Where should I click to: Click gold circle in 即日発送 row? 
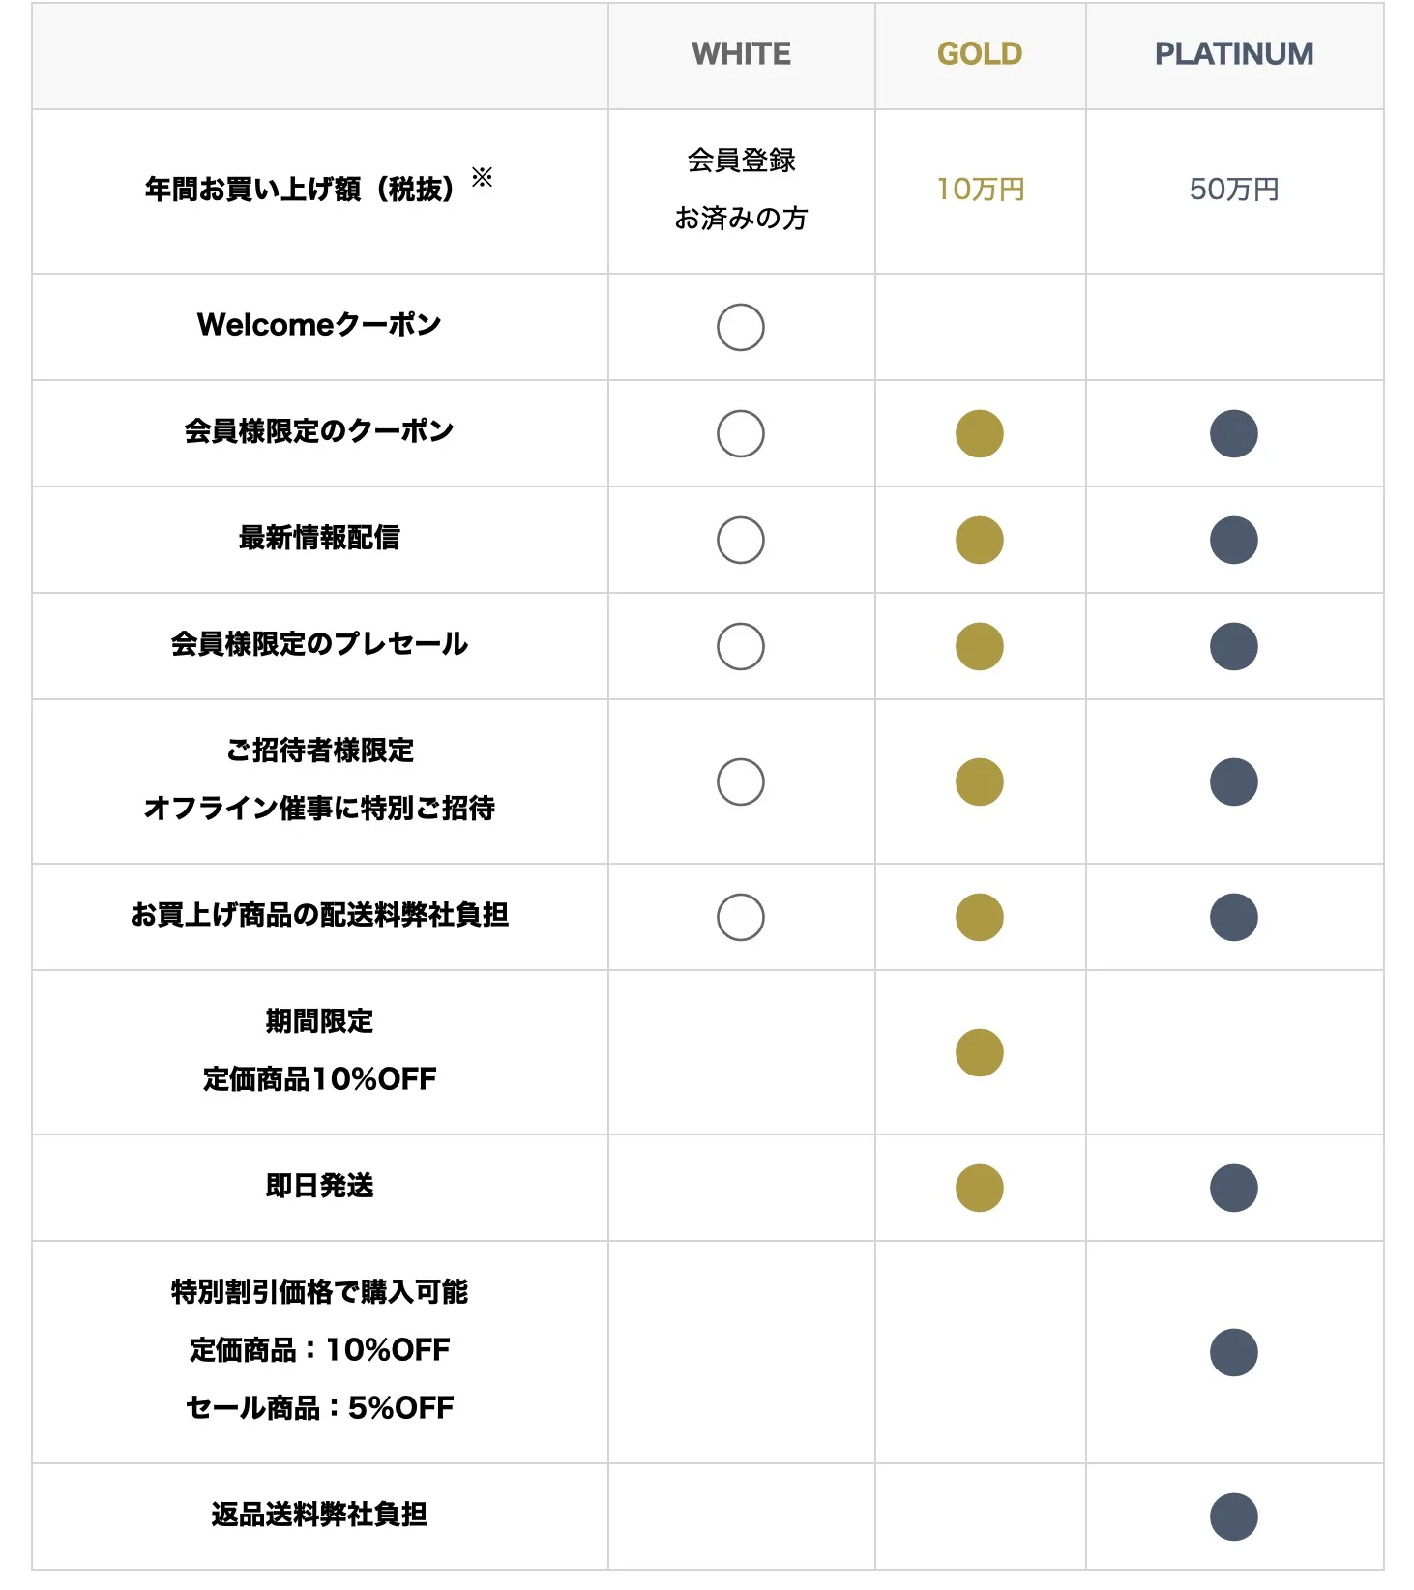tap(980, 1188)
